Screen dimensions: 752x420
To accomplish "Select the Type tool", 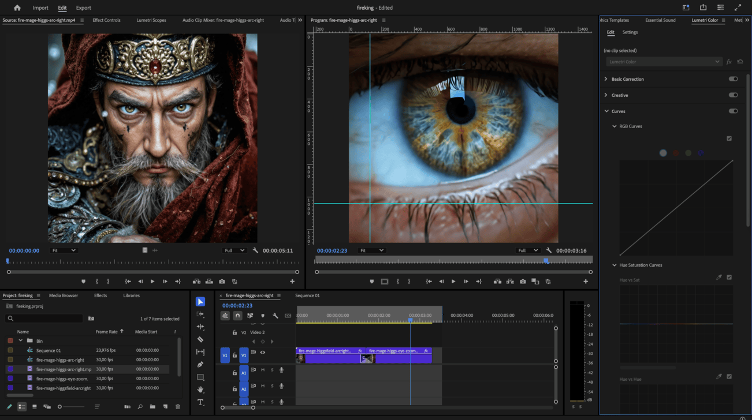I will tap(200, 402).
